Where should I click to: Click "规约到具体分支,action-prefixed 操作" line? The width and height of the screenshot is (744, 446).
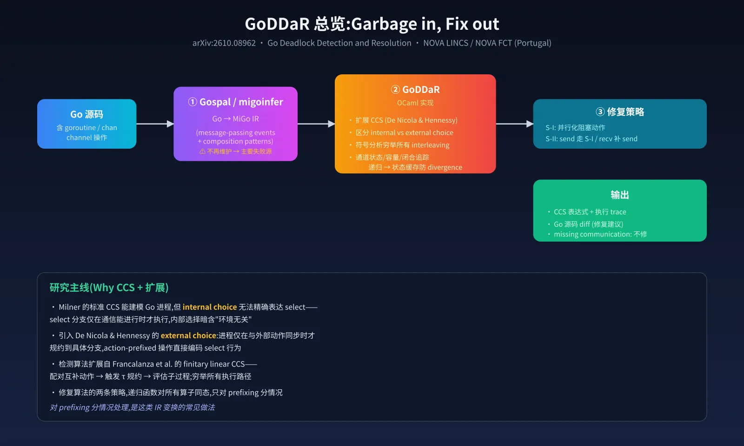coord(145,348)
